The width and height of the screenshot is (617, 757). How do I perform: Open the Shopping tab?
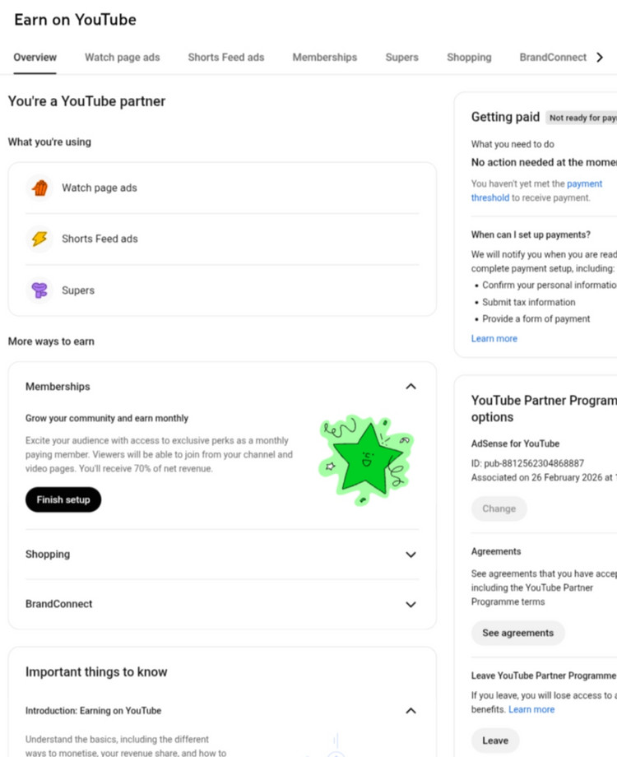[469, 58]
